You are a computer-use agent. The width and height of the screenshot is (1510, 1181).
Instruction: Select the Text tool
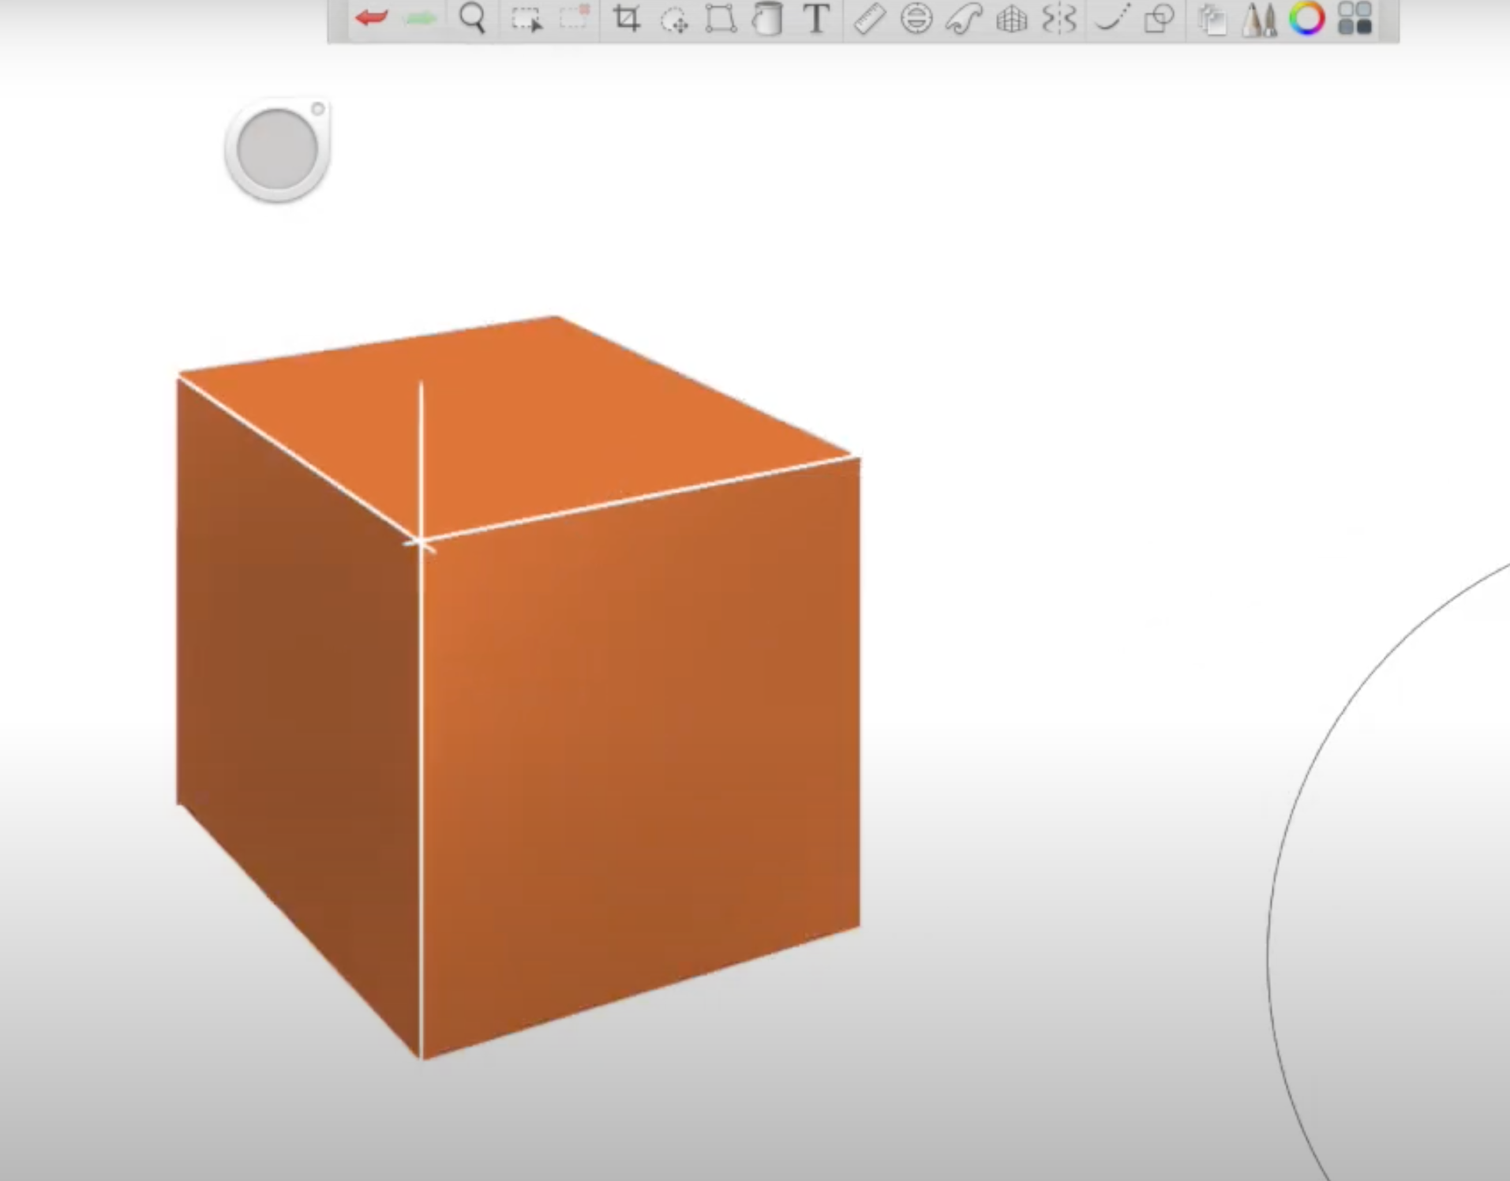point(817,18)
